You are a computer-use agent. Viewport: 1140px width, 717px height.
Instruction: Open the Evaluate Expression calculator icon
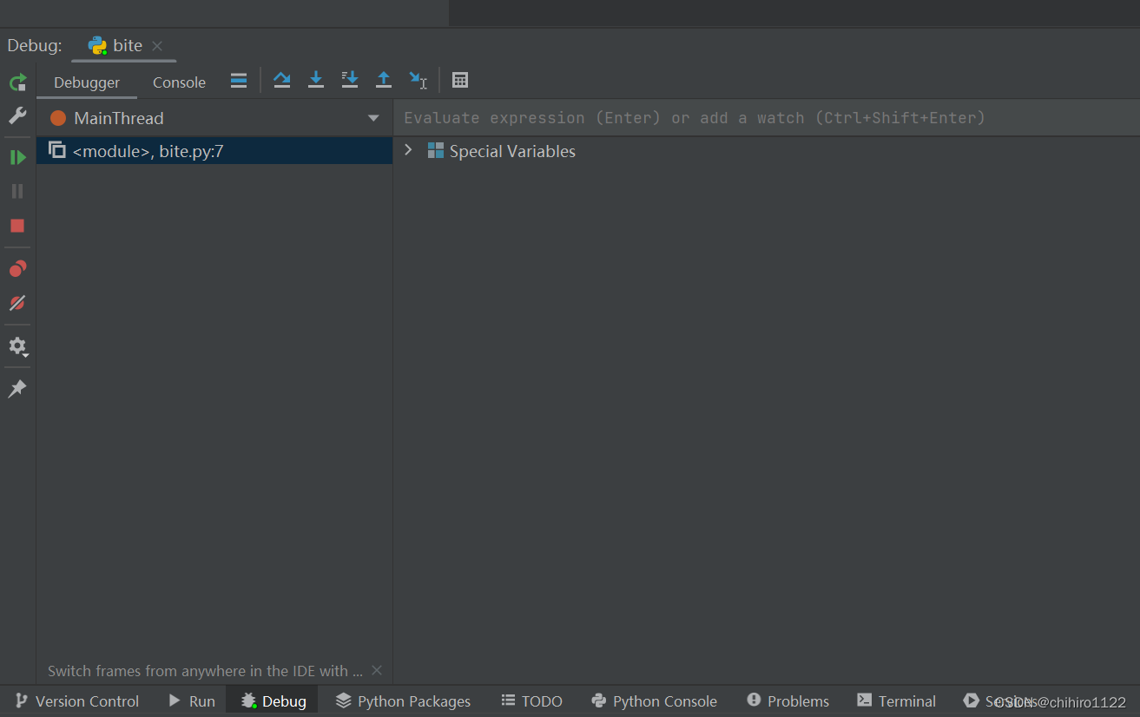[x=460, y=79]
